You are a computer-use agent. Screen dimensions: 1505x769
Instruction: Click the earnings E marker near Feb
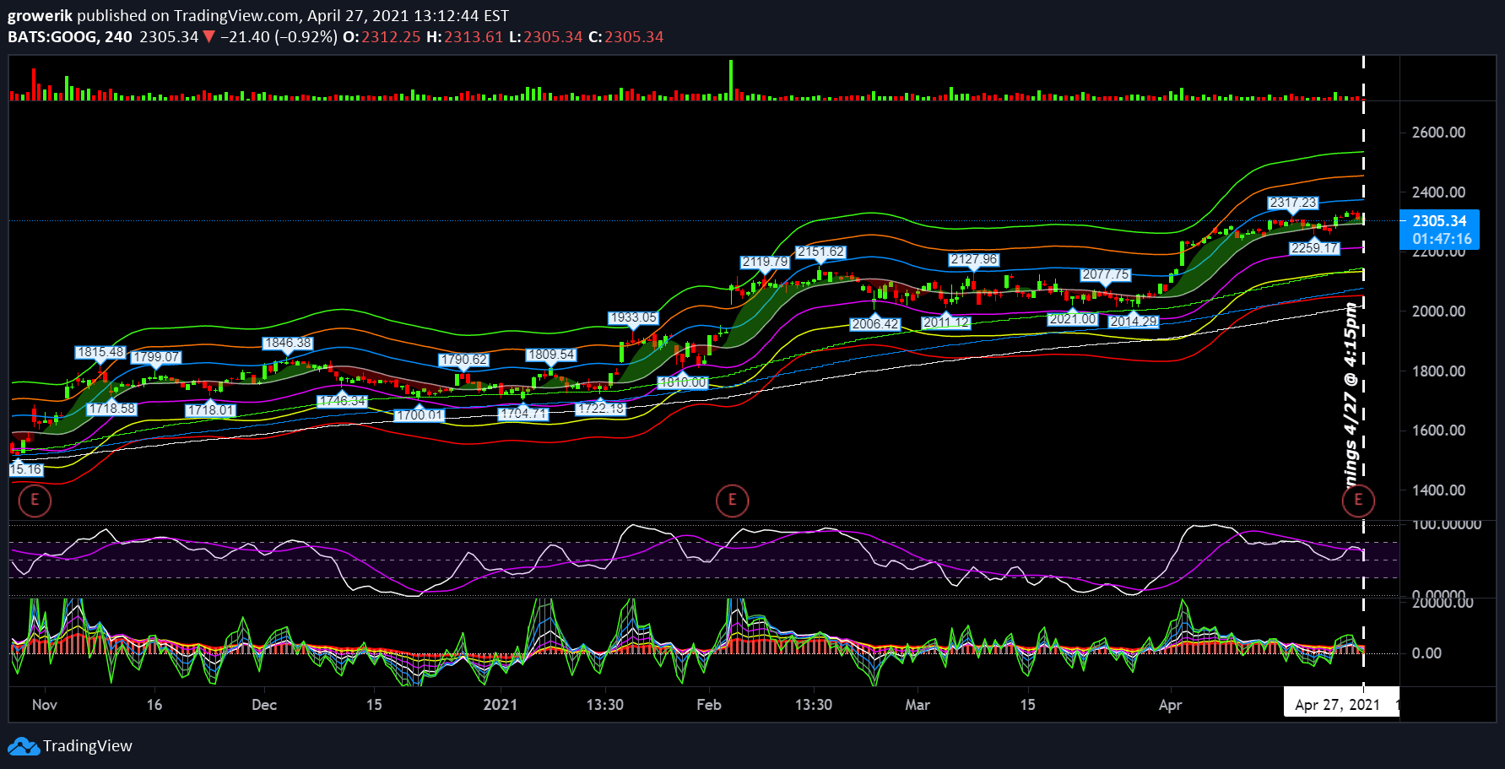pyautogui.click(x=732, y=501)
